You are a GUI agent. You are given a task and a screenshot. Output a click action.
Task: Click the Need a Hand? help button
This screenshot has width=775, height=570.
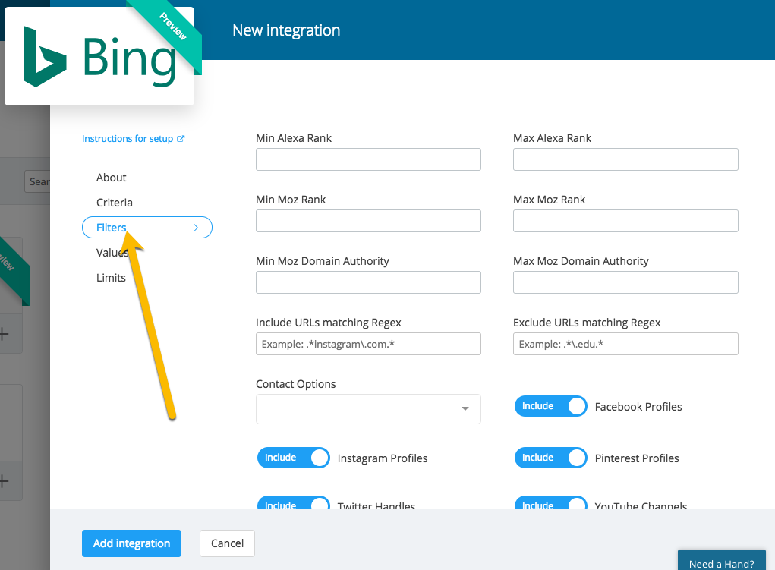721,564
